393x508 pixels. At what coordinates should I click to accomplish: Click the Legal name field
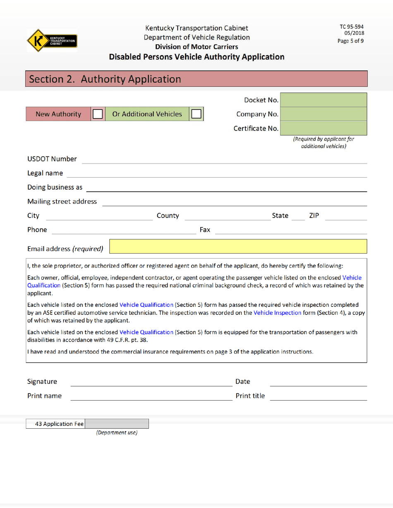click(207, 174)
